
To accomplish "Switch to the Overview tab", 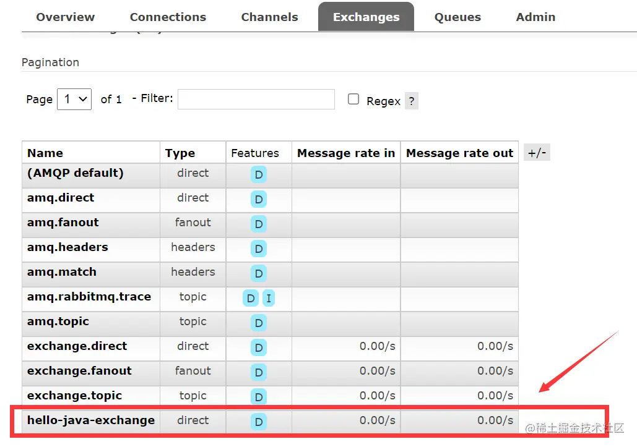I will (x=66, y=17).
